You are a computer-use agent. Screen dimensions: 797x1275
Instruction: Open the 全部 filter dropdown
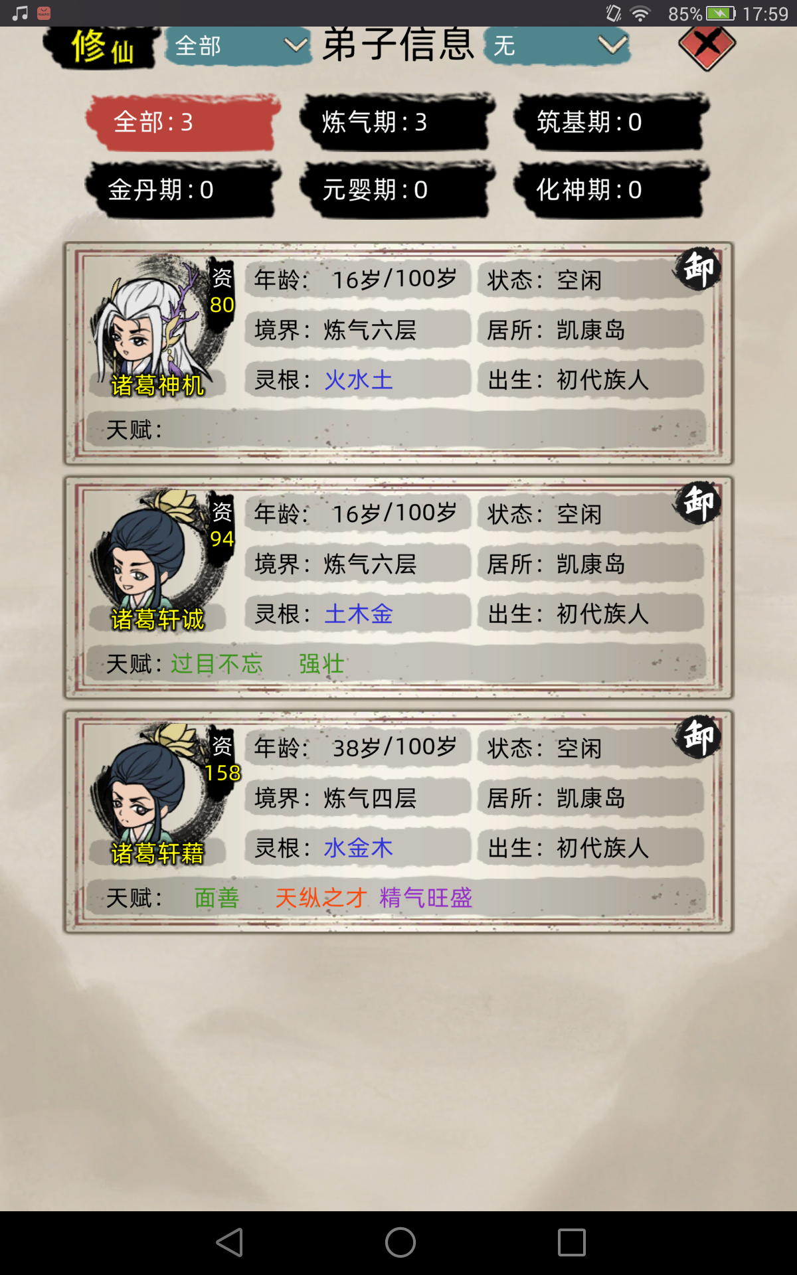coord(238,46)
